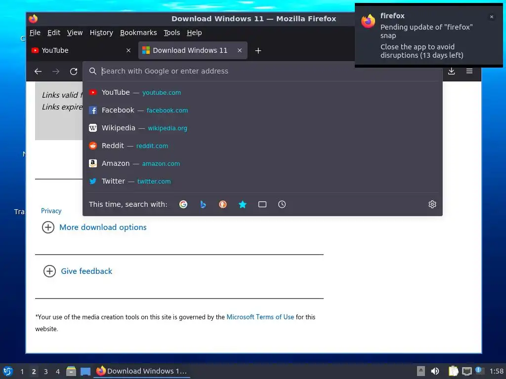
Task: Focus the address bar search field
Action: point(262,71)
